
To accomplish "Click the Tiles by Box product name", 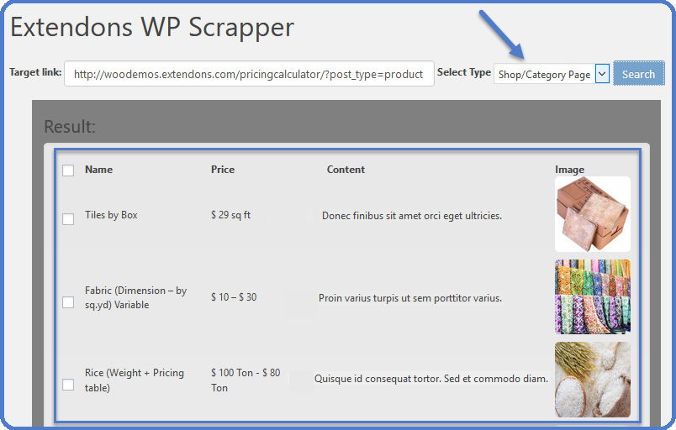I will point(111,215).
